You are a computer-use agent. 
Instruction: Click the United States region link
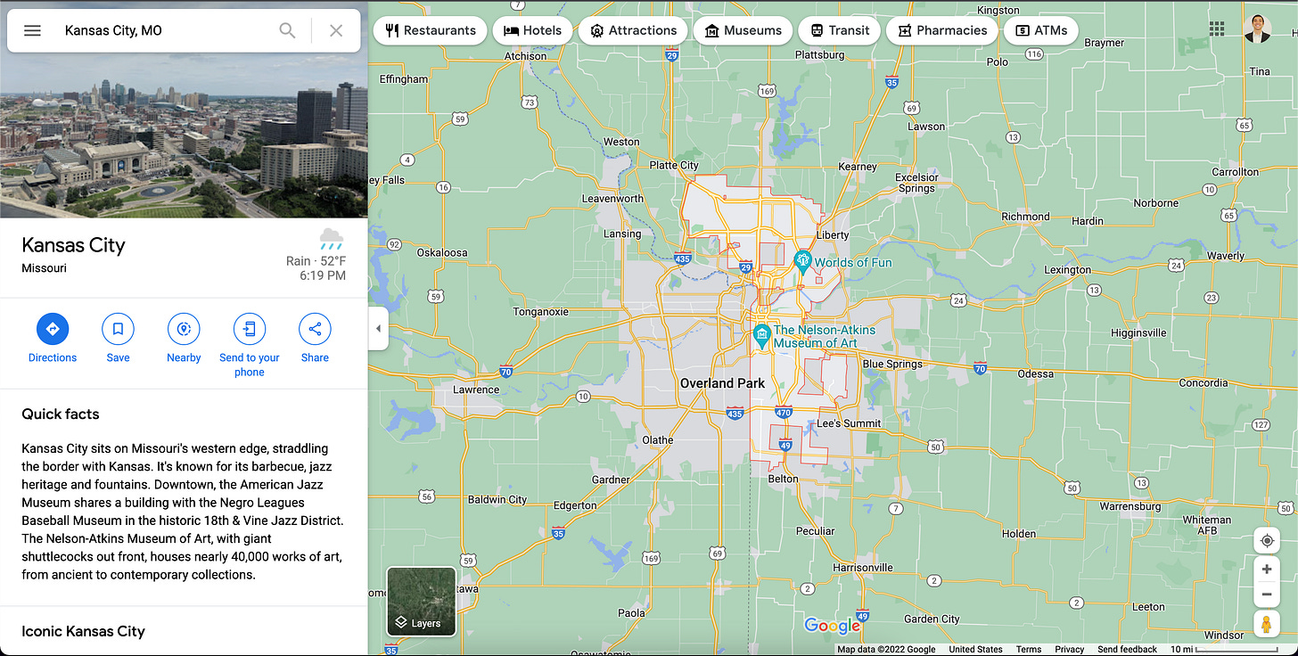pyautogui.click(x=975, y=650)
